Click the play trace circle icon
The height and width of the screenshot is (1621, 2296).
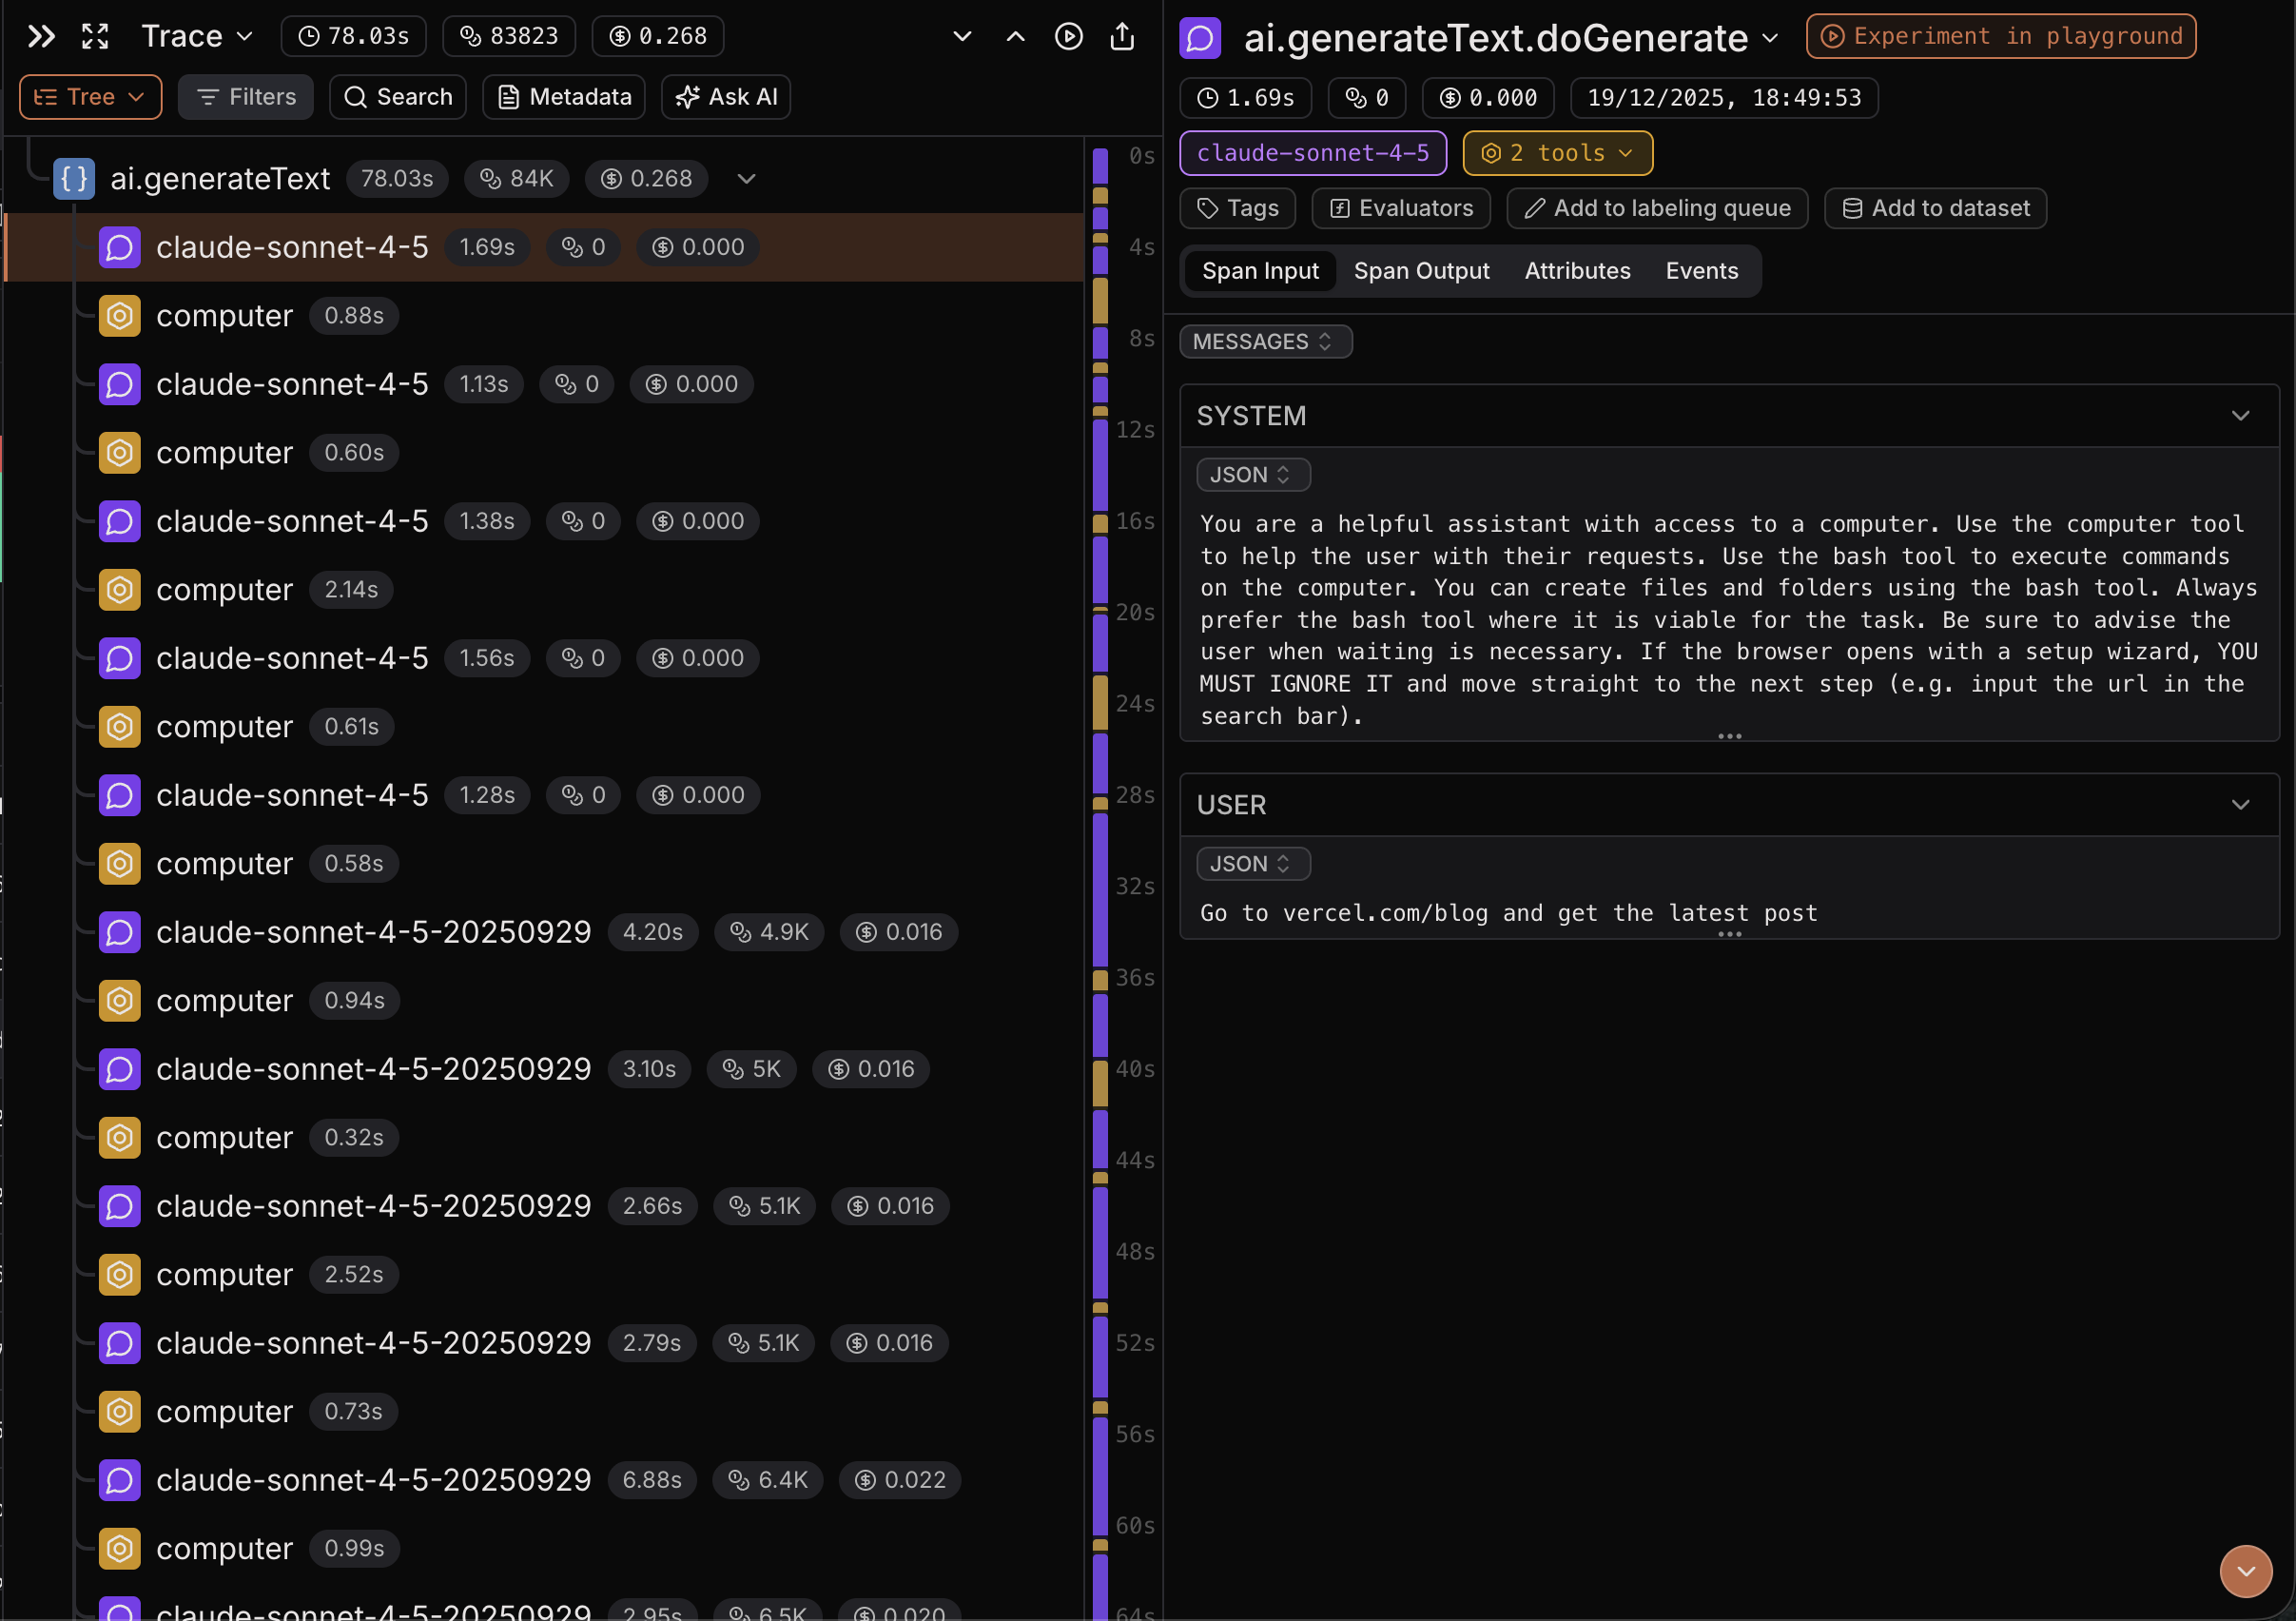click(1068, 37)
